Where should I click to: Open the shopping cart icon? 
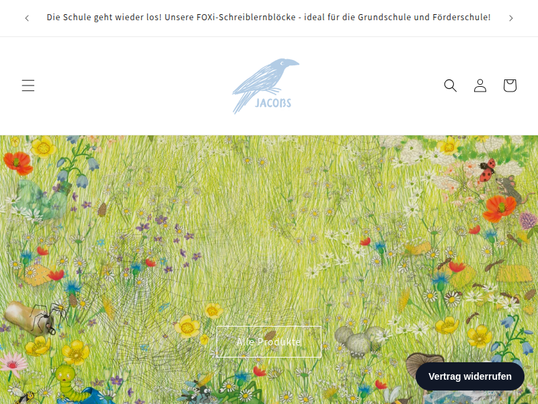point(510,86)
